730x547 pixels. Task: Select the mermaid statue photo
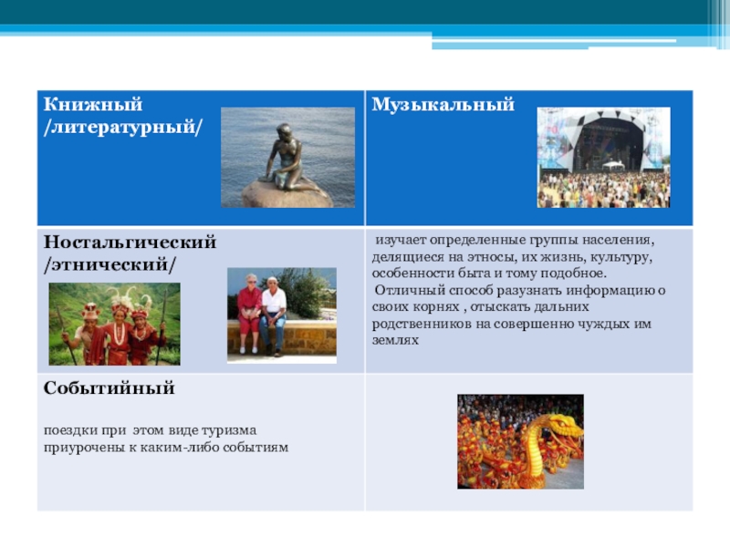287,157
